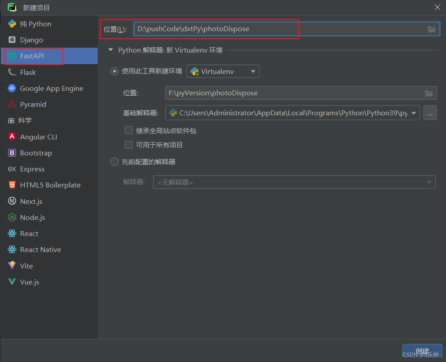The height and width of the screenshot is (362, 446).
Task: Click the ... browse button for base interpreter
Action: click(x=430, y=113)
